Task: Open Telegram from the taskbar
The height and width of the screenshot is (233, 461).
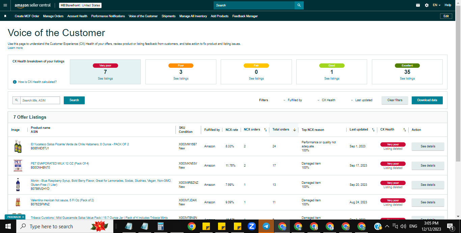Action: 266,226
